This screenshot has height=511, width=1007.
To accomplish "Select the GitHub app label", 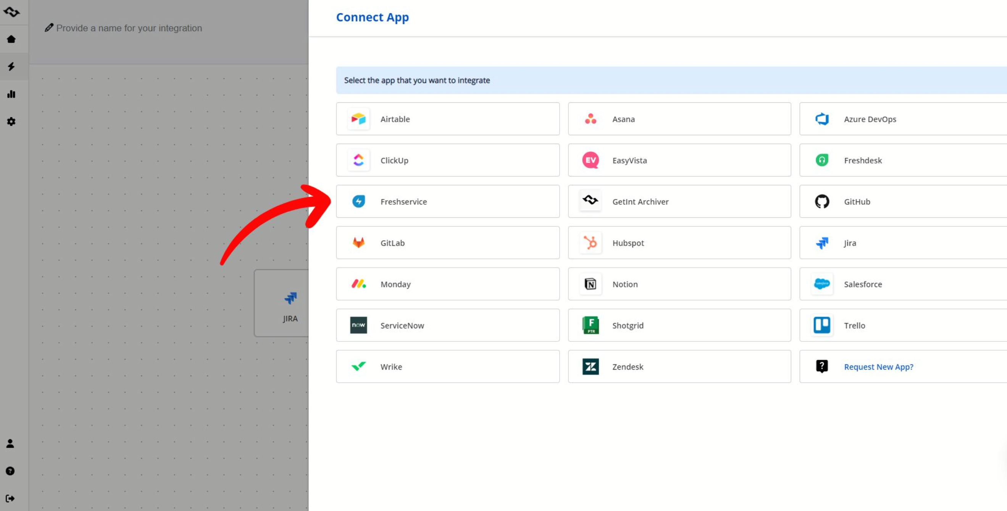I will point(857,201).
